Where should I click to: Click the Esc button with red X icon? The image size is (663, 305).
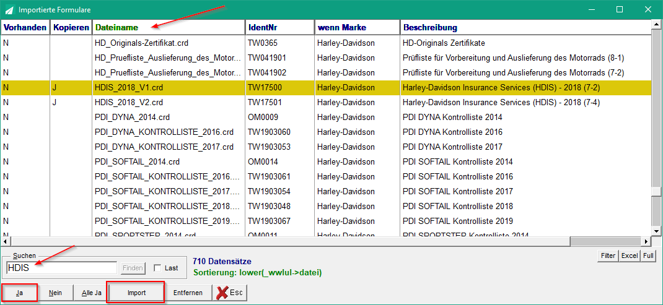pos(231,293)
